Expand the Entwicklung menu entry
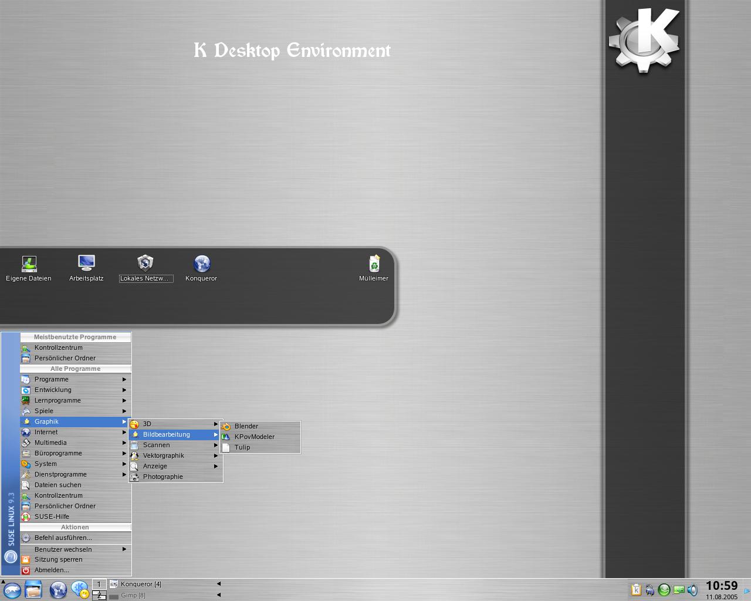The image size is (751, 601). click(x=75, y=390)
